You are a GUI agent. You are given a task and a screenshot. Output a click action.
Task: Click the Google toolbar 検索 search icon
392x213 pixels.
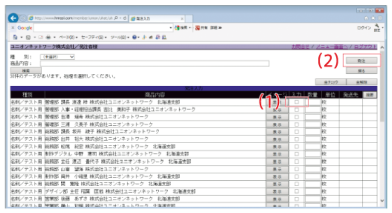pyautogui.click(x=177, y=28)
